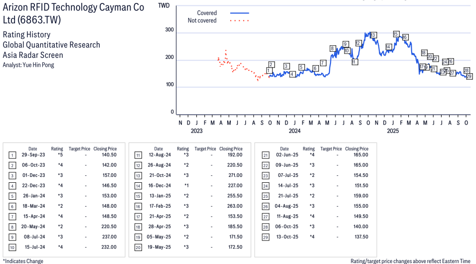Select chart marker 16 on the graph

pyautogui.click(x=405, y=37)
